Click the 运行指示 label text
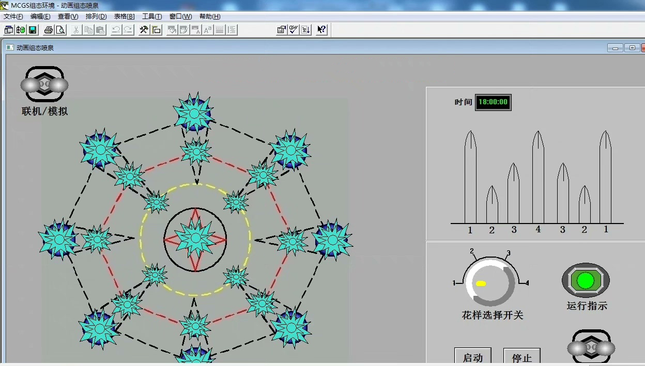The width and height of the screenshot is (645, 366). tap(587, 306)
